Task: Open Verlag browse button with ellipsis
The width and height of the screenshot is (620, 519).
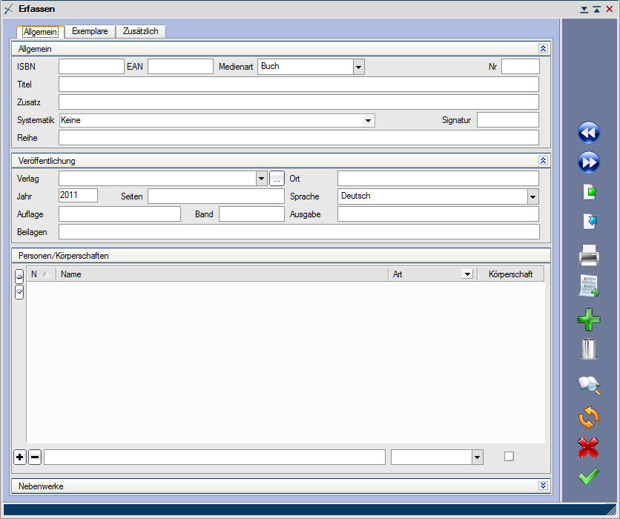Action: click(x=277, y=179)
